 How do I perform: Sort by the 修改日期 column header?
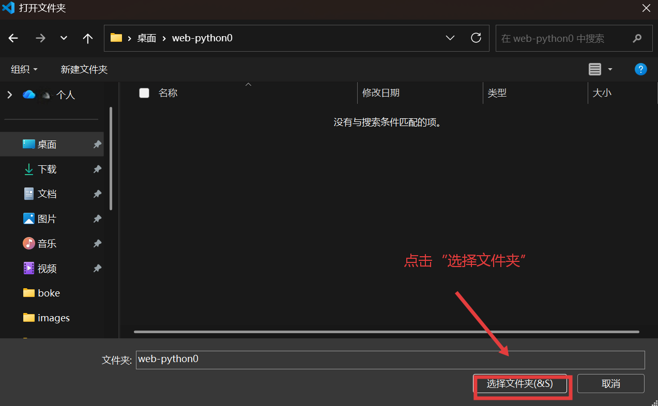tap(381, 93)
